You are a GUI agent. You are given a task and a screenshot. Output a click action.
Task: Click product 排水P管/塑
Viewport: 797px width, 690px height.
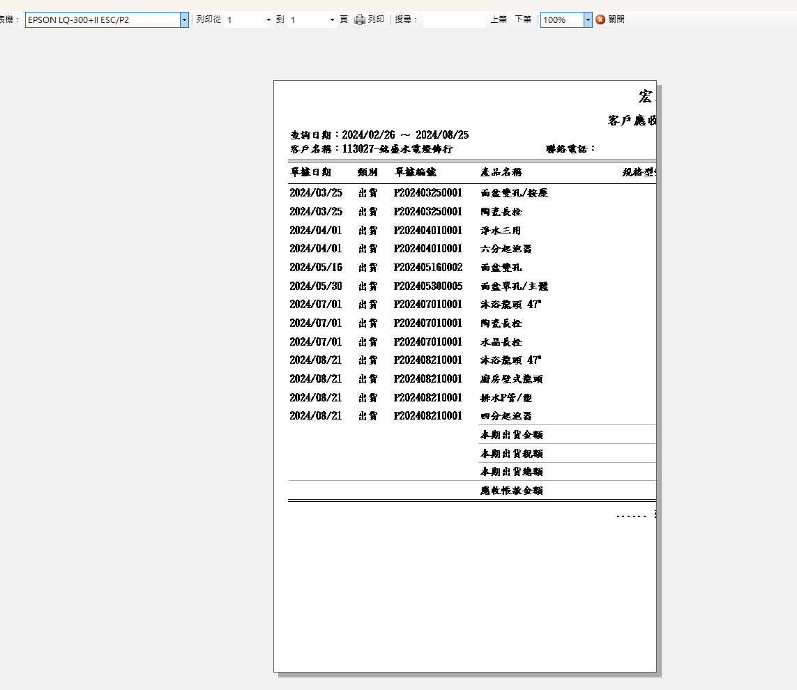(x=506, y=398)
